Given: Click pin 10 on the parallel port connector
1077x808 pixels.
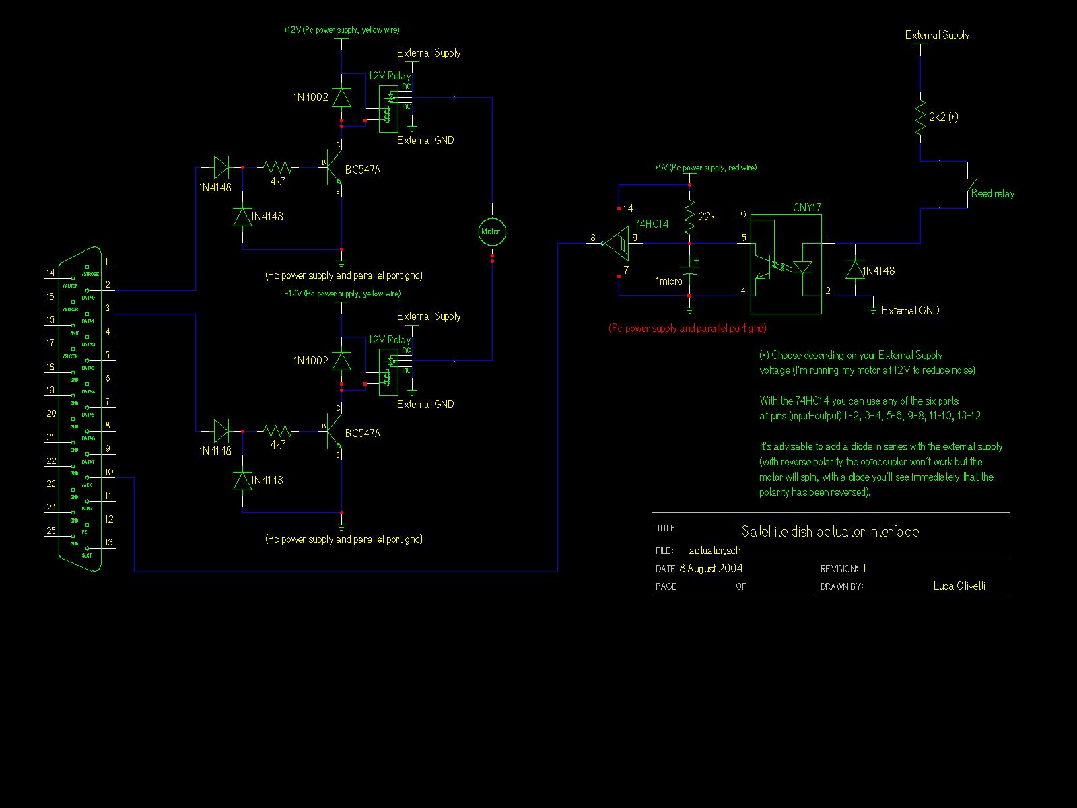Looking at the screenshot, I should 108,473.
